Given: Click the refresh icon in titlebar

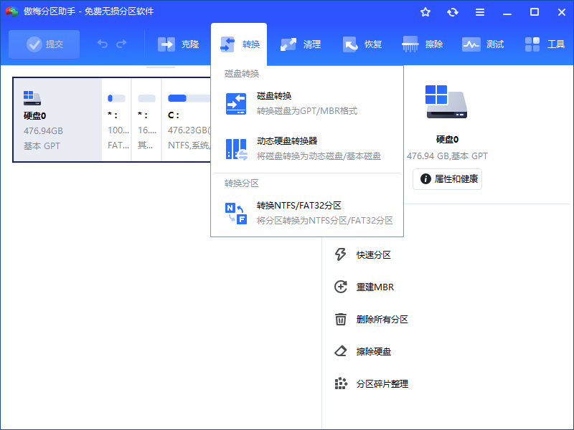Looking at the screenshot, I should [453, 11].
